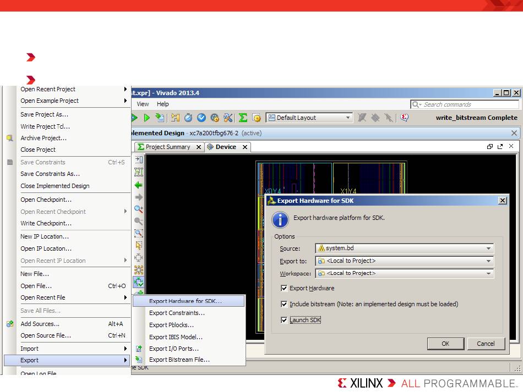The width and height of the screenshot is (523, 392).
Task: Click the routing resources icon in Device toolbar
Action: pyautogui.click(x=138, y=270)
